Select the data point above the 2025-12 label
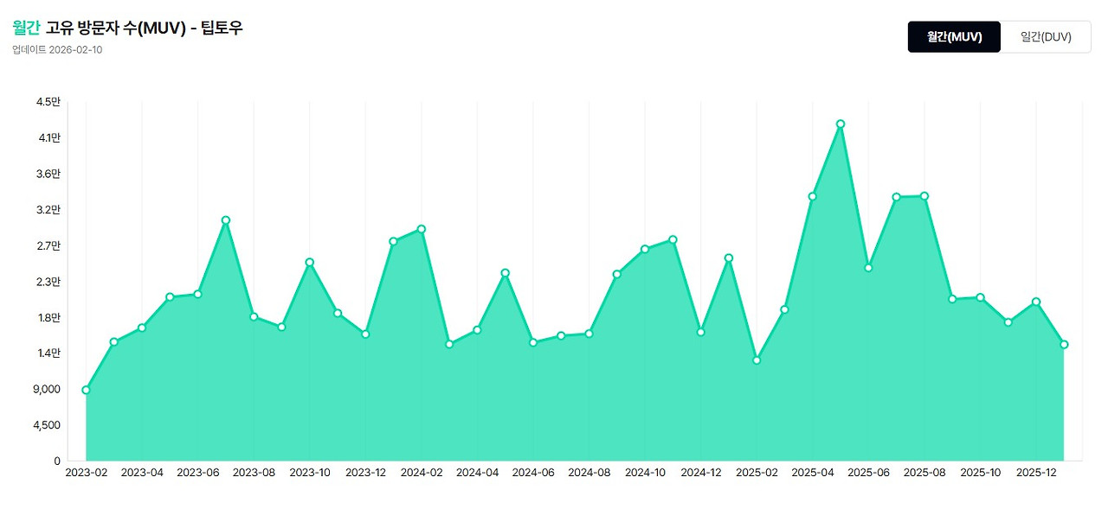Viewport: 1108px width, 509px height. point(1036,302)
